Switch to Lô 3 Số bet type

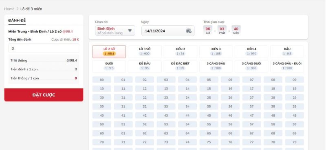pyautogui.click(x=145, y=52)
